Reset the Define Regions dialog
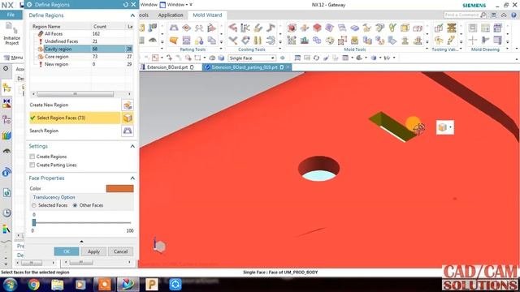Image resolution: width=520 pixels, height=292 pixels. (126, 5)
